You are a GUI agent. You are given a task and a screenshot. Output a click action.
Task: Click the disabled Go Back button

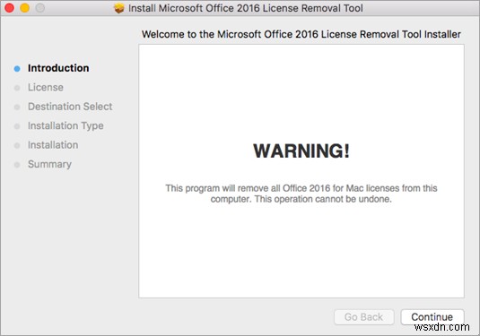click(x=363, y=317)
